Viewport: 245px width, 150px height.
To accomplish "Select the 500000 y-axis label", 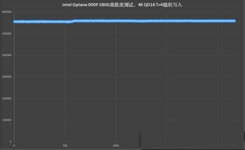I will click(x=7, y=34).
